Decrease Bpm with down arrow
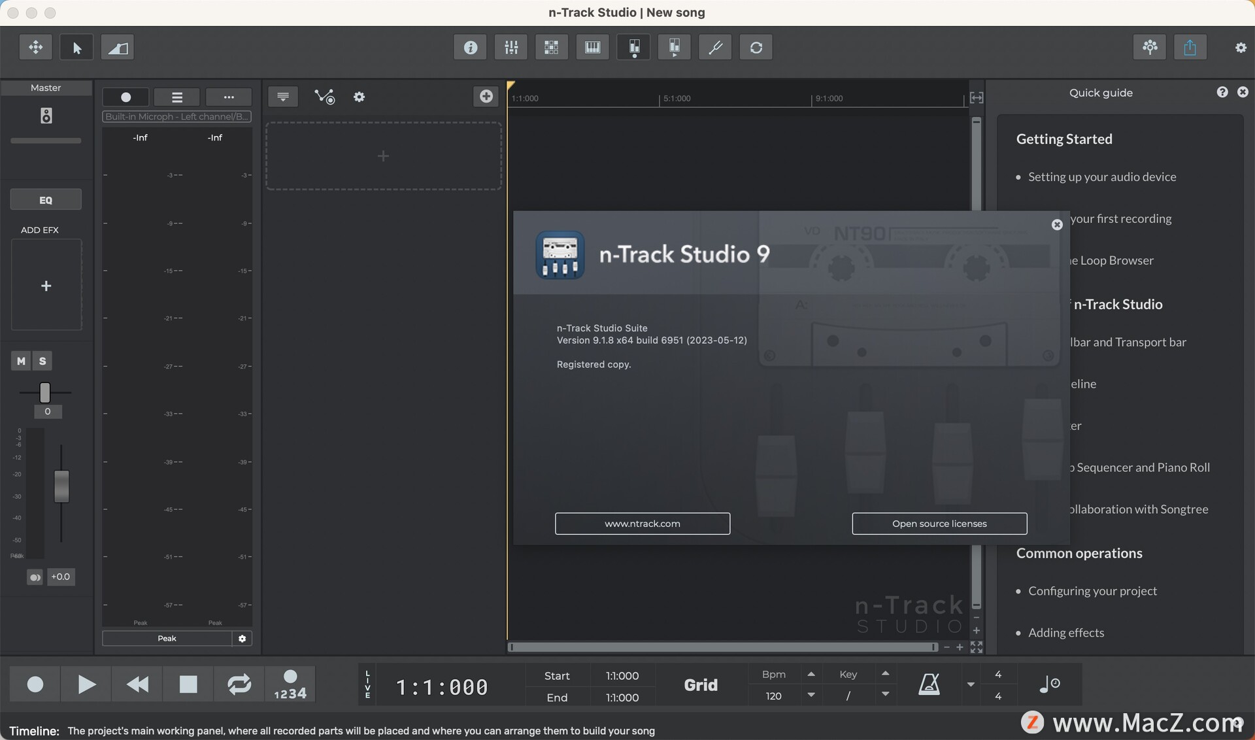Image resolution: width=1255 pixels, height=740 pixels. 811,695
